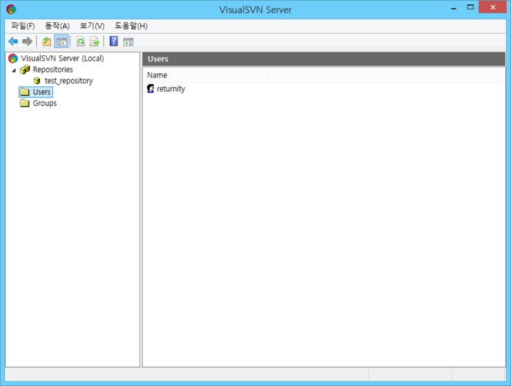
Task: Go back with the blue Back arrow
Action: click(13, 41)
